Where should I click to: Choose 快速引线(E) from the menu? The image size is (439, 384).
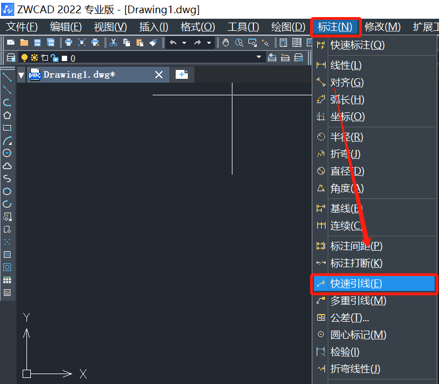374,284
